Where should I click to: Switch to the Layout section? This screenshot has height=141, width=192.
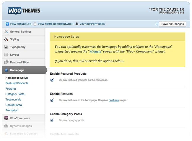pos(24,55)
